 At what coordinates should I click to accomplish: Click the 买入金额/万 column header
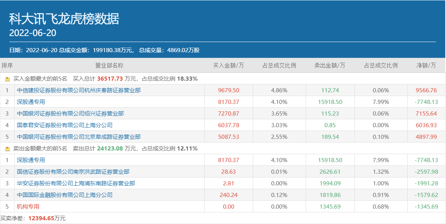[x=228, y=66]
